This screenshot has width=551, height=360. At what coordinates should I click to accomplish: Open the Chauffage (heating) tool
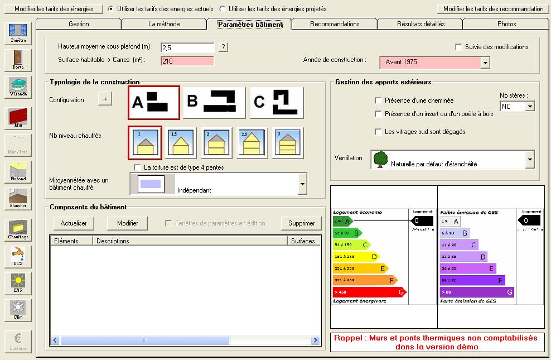tap(18, 229)
